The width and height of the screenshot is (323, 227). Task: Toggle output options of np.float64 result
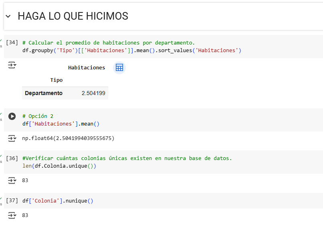tap(12, 138)
